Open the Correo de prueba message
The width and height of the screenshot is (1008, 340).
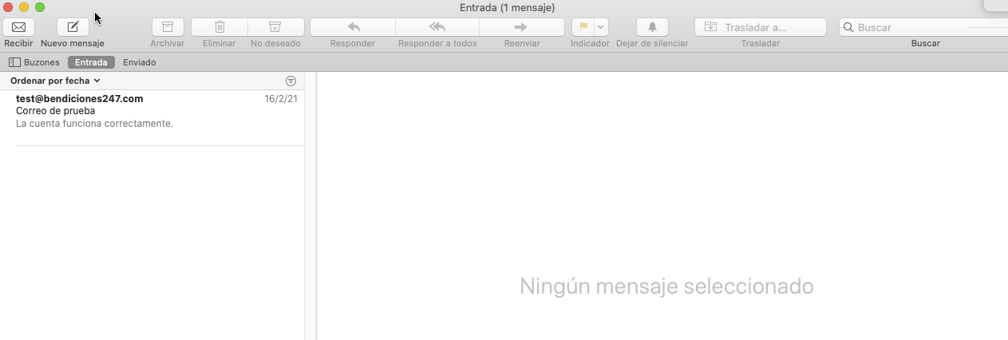(x=152, y=111)
